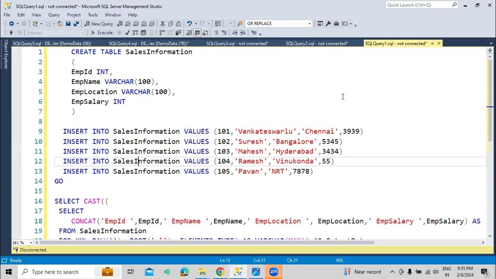
Task: Pin the SQLQuery1.sql tab
Action: pos(432,43)
